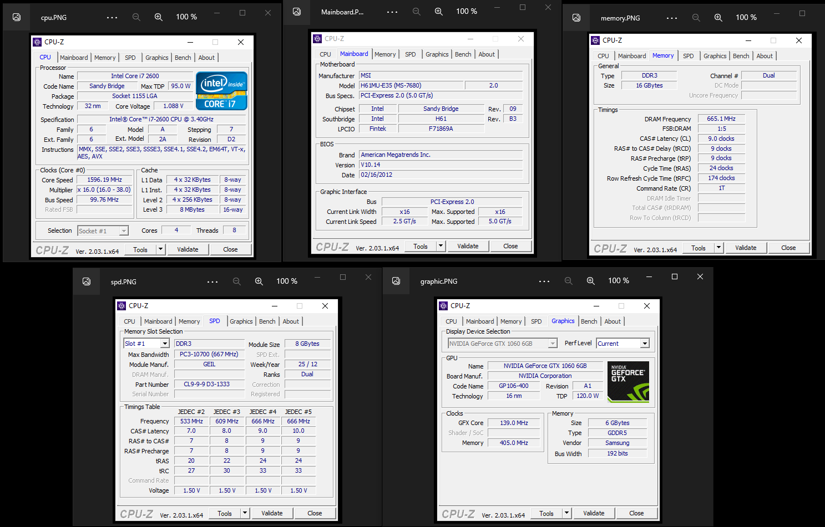The height and width of the screenshot is (527, 825).
Task: Click the Intel Core i7 inside logo
Action: tap(221, 91)
